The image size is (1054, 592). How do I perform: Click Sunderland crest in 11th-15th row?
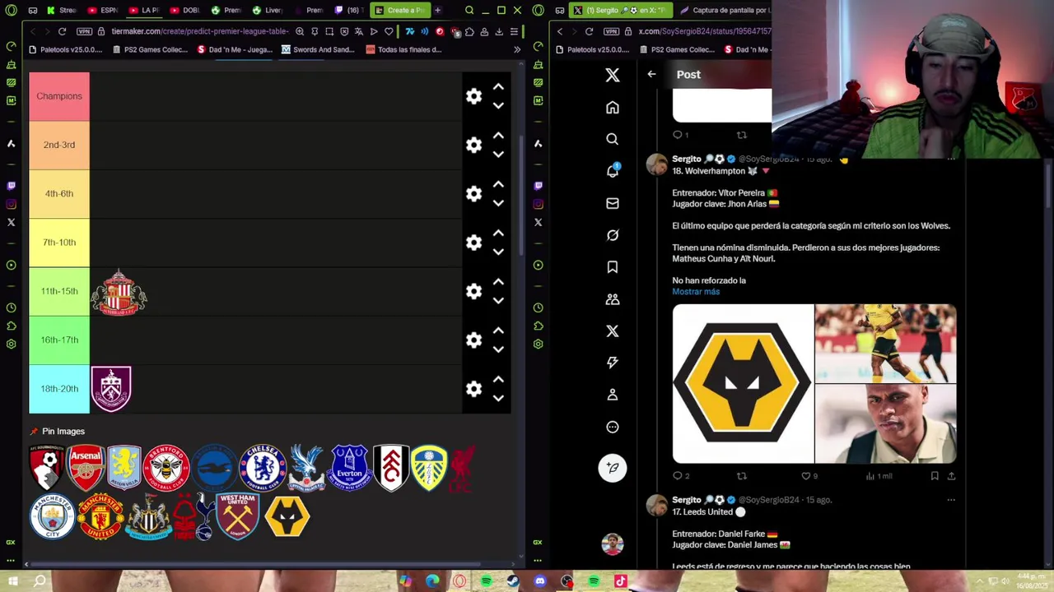[119, 291]
